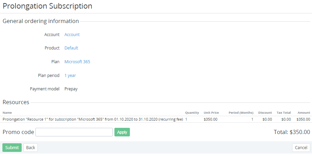Go back with the Back button
Screen dimensions: 312x156
31,148
